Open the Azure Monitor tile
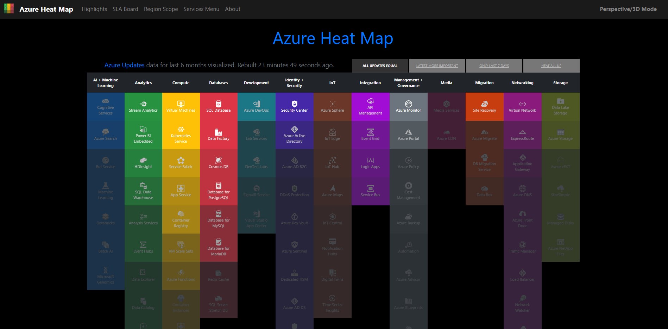This screenshot has width=668, height=329. tap(408, 107)
